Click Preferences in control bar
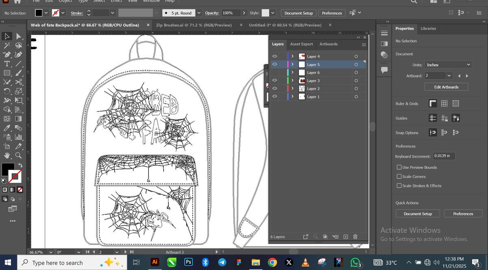Screen dimensions: 488x270 click(x=332, y=13)
